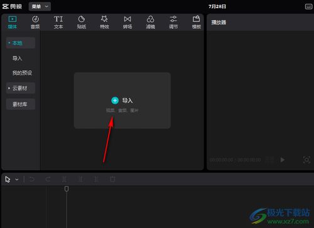The height and width of the screenshot is (228, 314).
Task: Open 素材库 in the sidebar
Action: click(20, 104)
